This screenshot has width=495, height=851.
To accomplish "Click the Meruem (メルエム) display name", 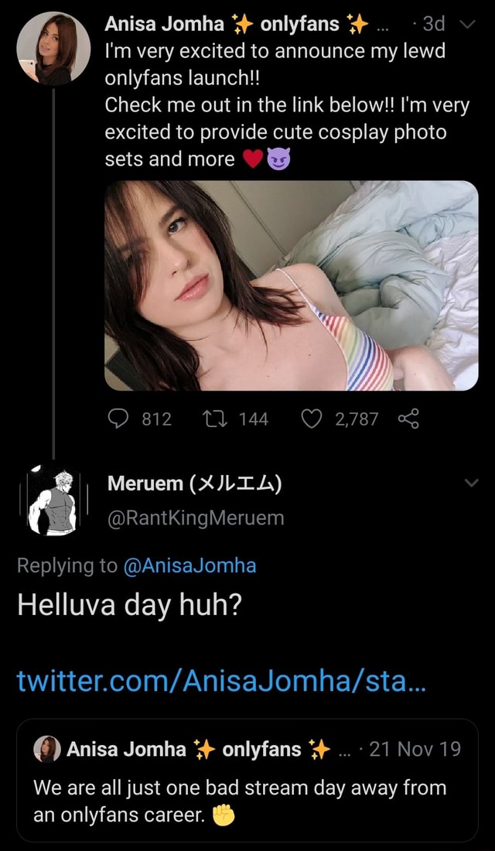I will coord(195,484).
